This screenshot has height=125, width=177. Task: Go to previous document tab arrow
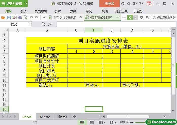[x=130, y=18]
